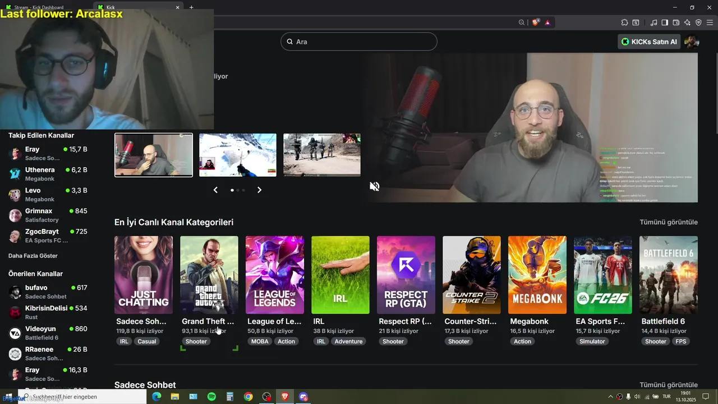Open the IRL grass category card
Image resolution: width=718 pixels, height=404 pixels.
pos(340,275)
